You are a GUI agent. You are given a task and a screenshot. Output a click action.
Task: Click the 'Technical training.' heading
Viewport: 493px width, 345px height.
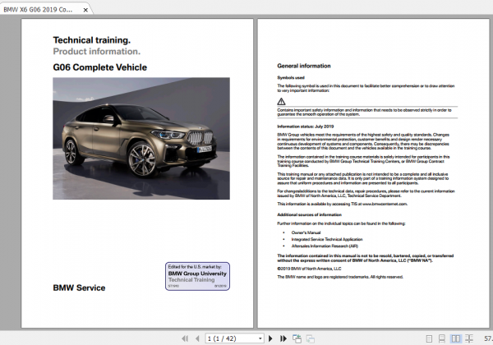click(x=92, y=40)
